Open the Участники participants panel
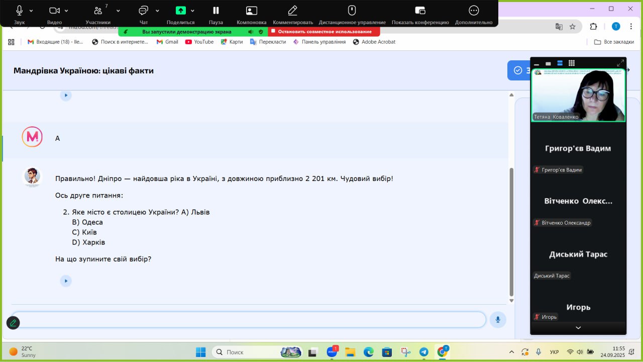 tap(98, 11)
